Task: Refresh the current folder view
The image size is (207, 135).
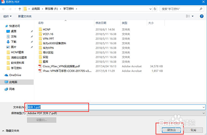Action: click(x=155, y=9)
